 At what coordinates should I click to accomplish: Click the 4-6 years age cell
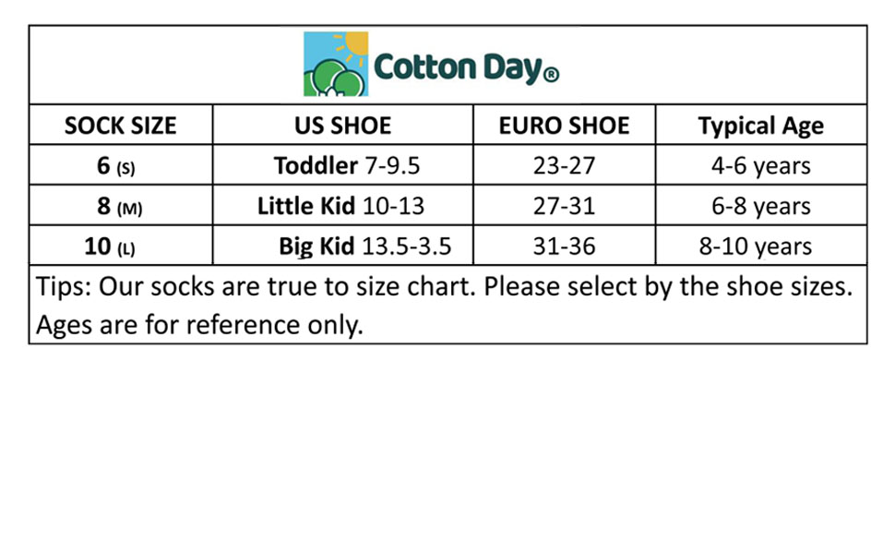pyautogui.click(x=760, y=166)
